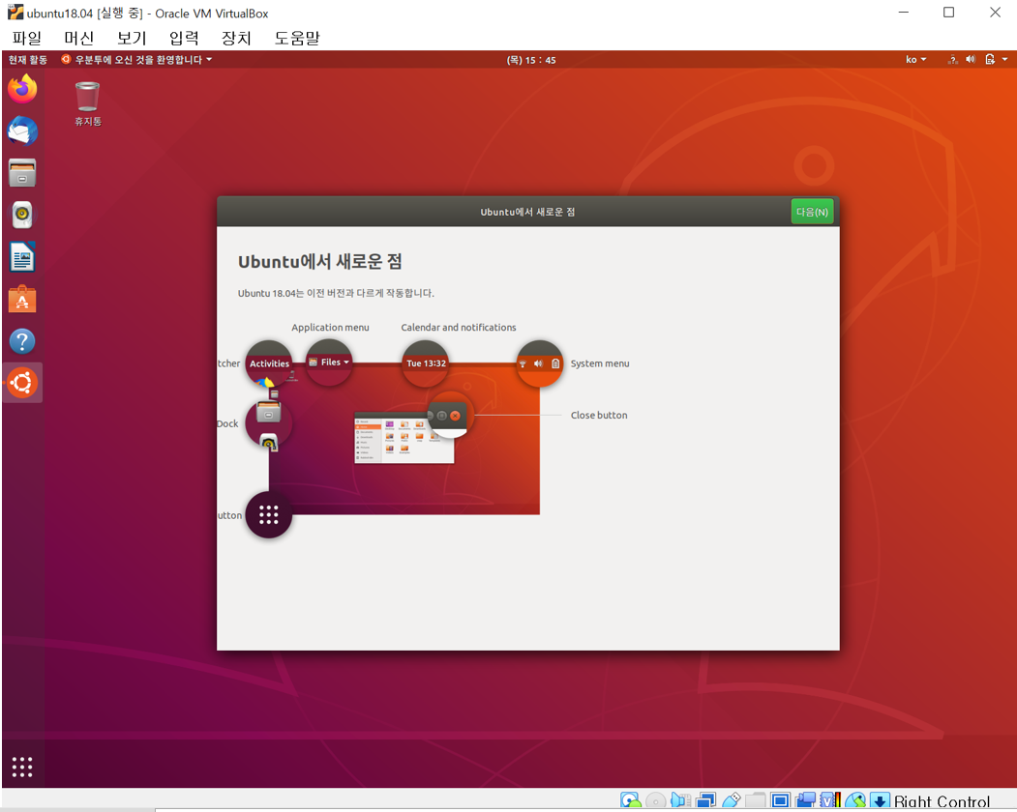The image size is (1017, 812).
Task: Click the 'Right Control' host key text
Action: pos(942,801)
